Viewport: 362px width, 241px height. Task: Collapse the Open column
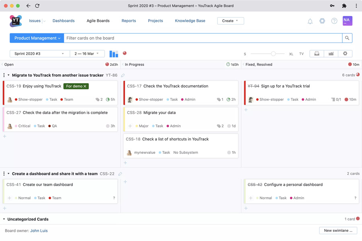[2, 65]
